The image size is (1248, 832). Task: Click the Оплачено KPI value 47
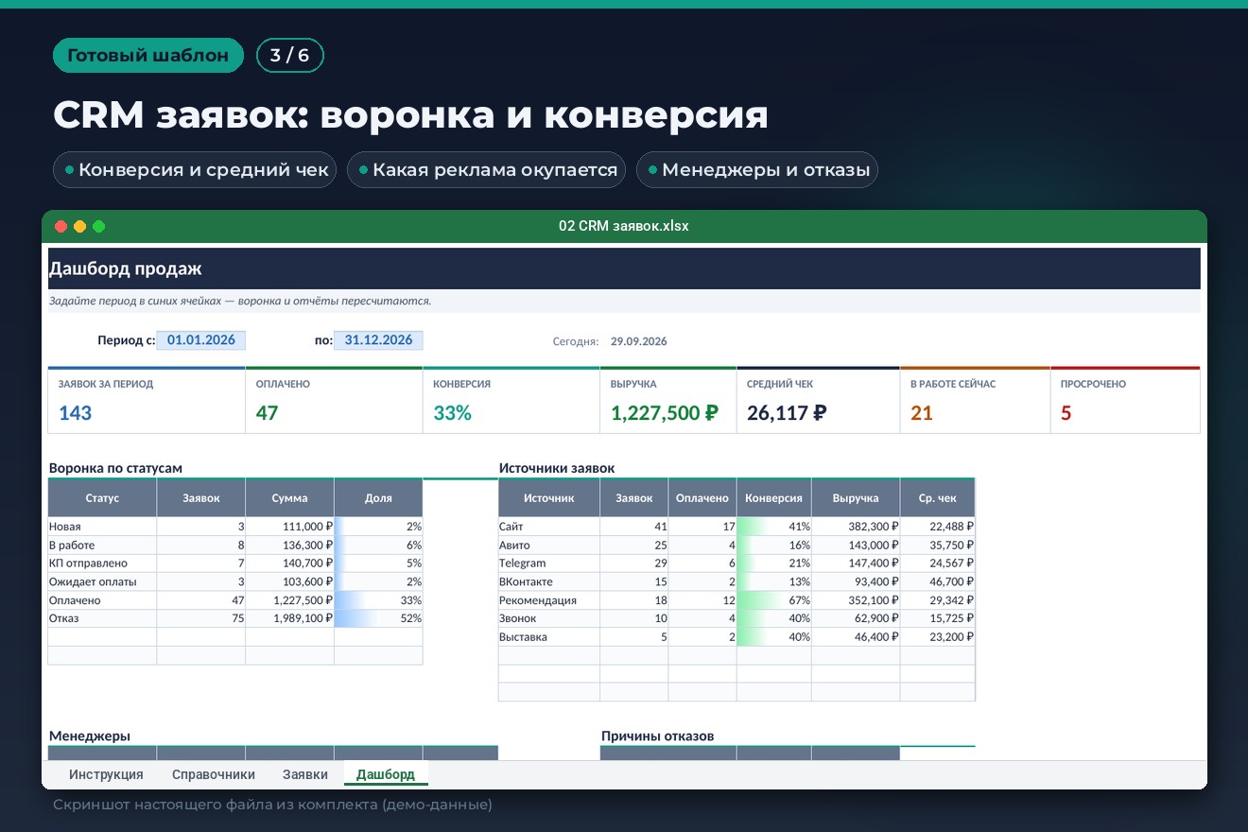point(267,413)
